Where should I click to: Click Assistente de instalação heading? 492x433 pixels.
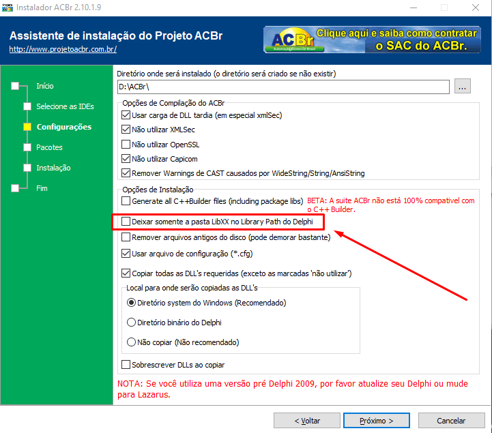click(116, 35)
